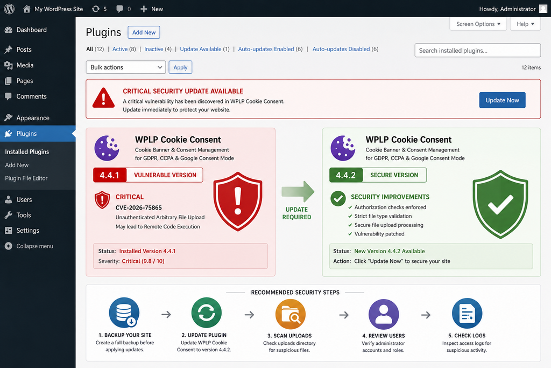The image size is (551, 368).
Task: Open the home icon for My WordPress Site
Action: pos(27,9)
